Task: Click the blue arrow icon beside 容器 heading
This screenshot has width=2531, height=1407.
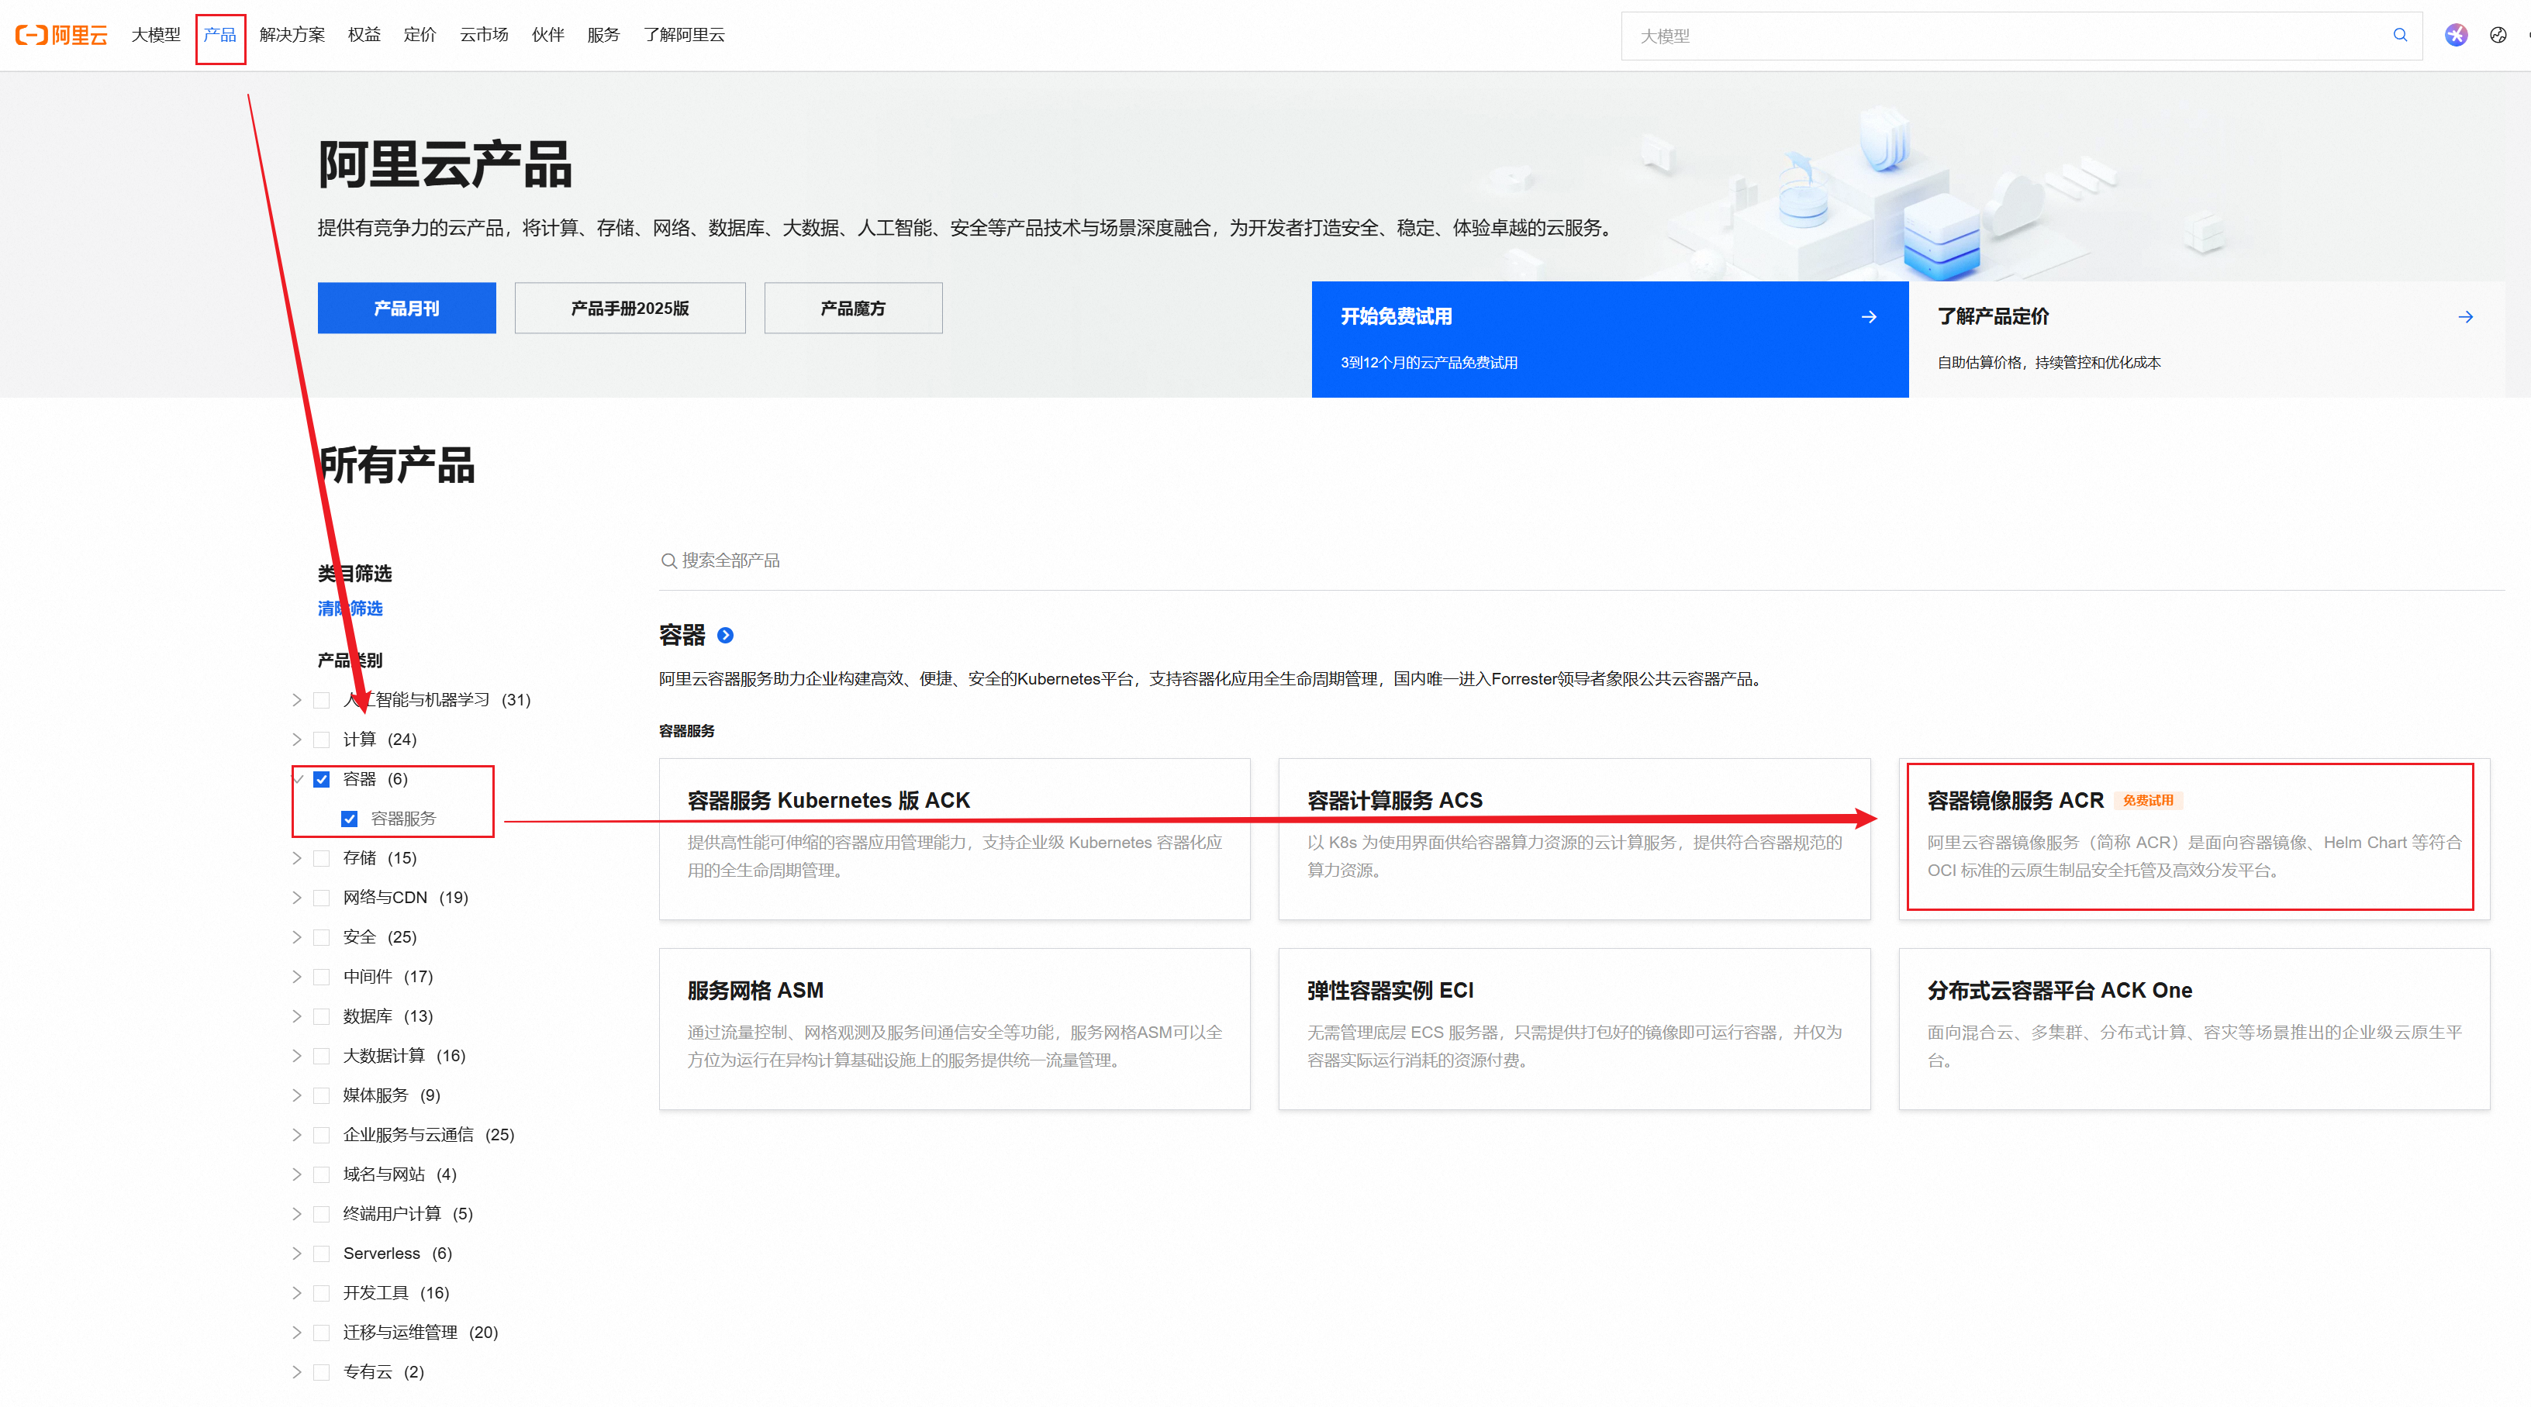Action: [725, 636]
